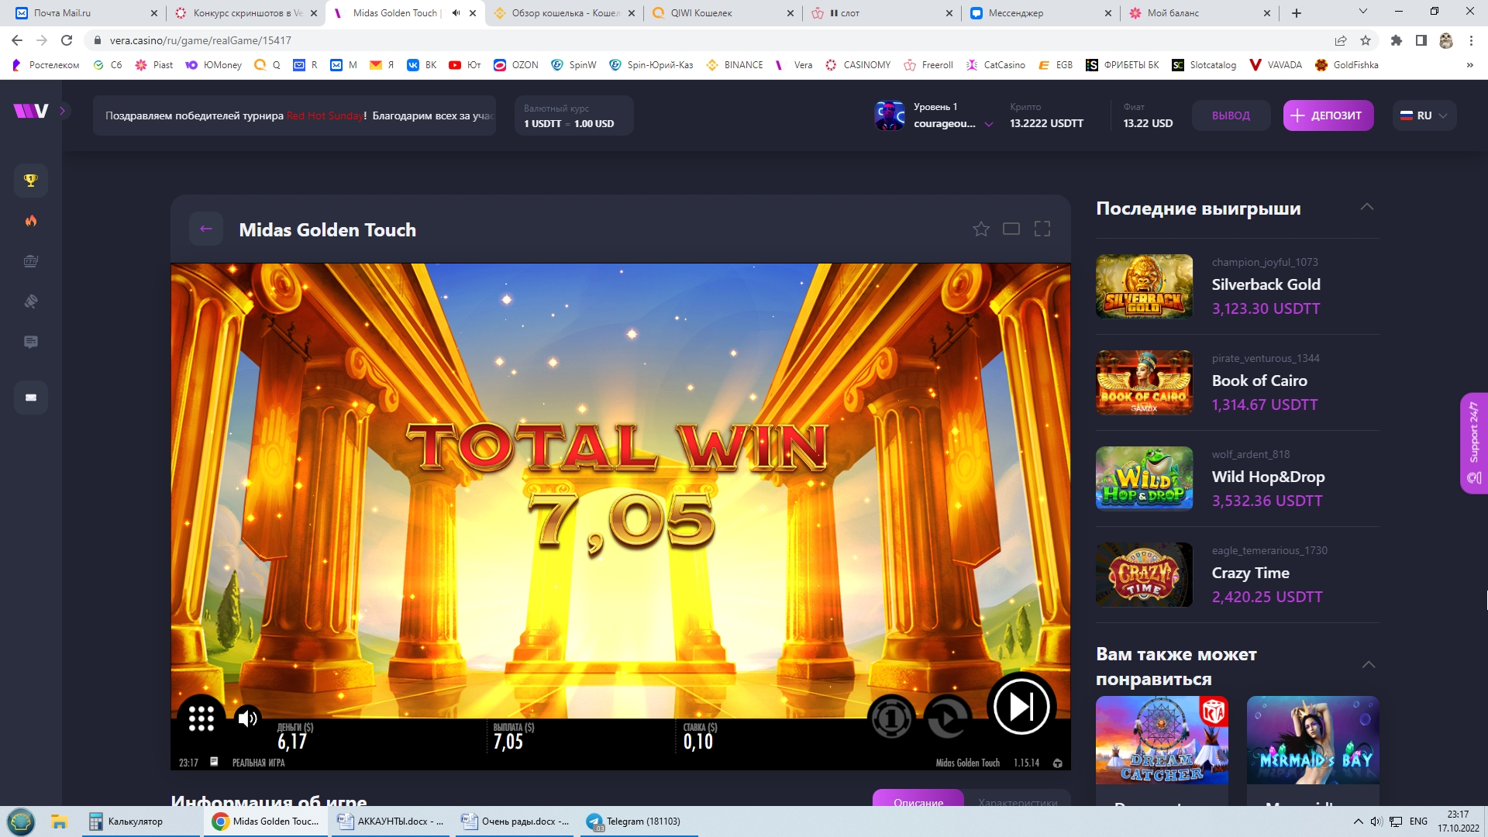Image resolution: width=1488 pixels, height=837 pixels.
Task: Open Dream Catcher recommended game
Action: click(x=1162, y=740)
